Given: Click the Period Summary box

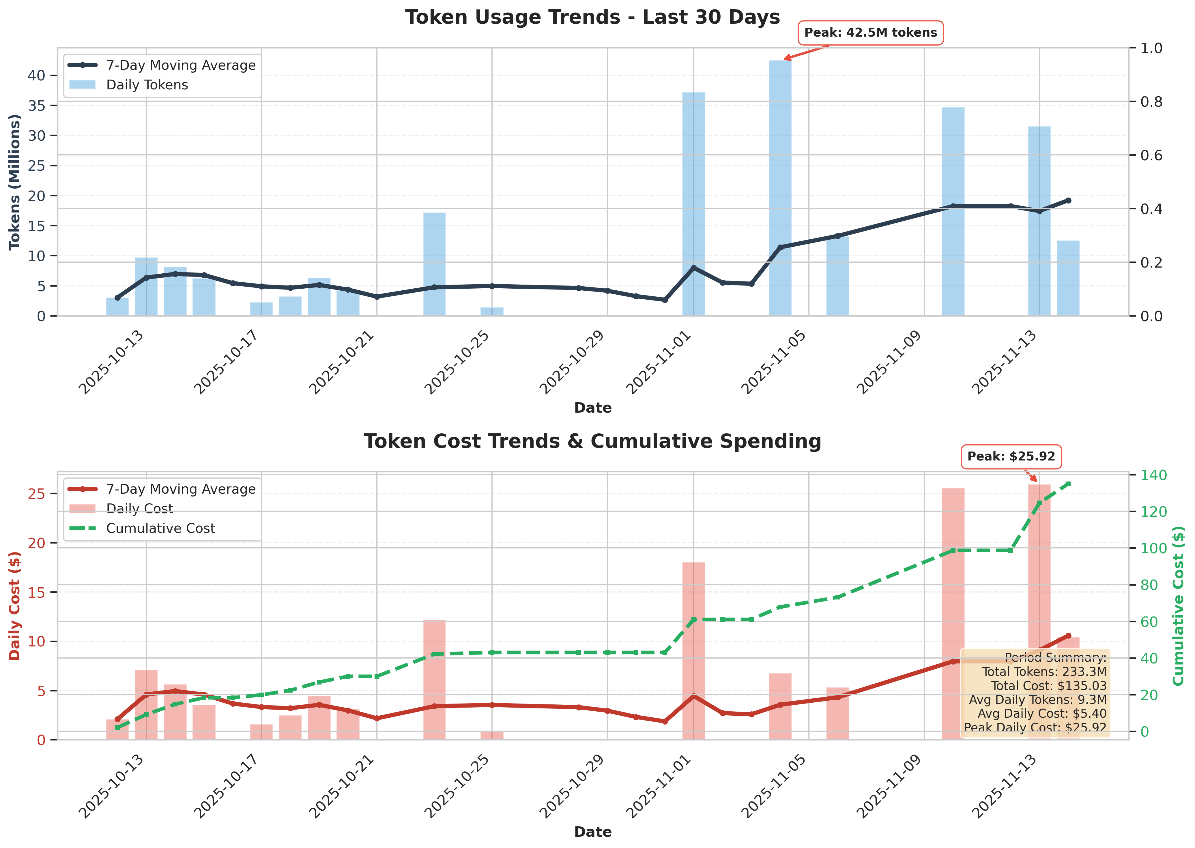Looking at the screenshot, I should coord(1035,693).
